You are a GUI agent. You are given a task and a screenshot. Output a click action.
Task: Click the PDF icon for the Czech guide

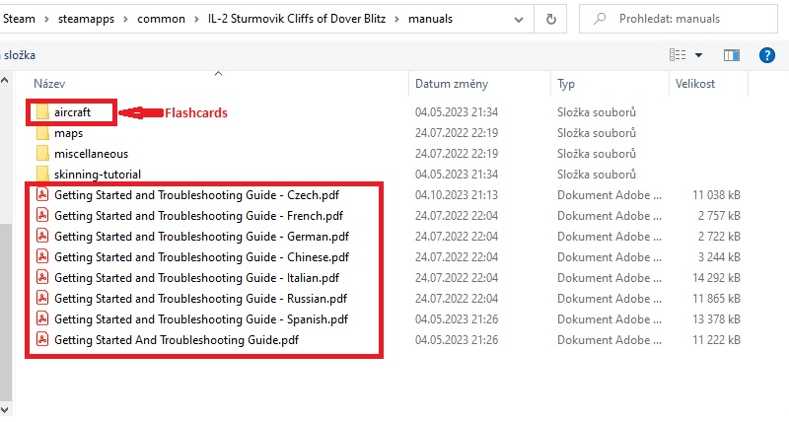(42, 195)
